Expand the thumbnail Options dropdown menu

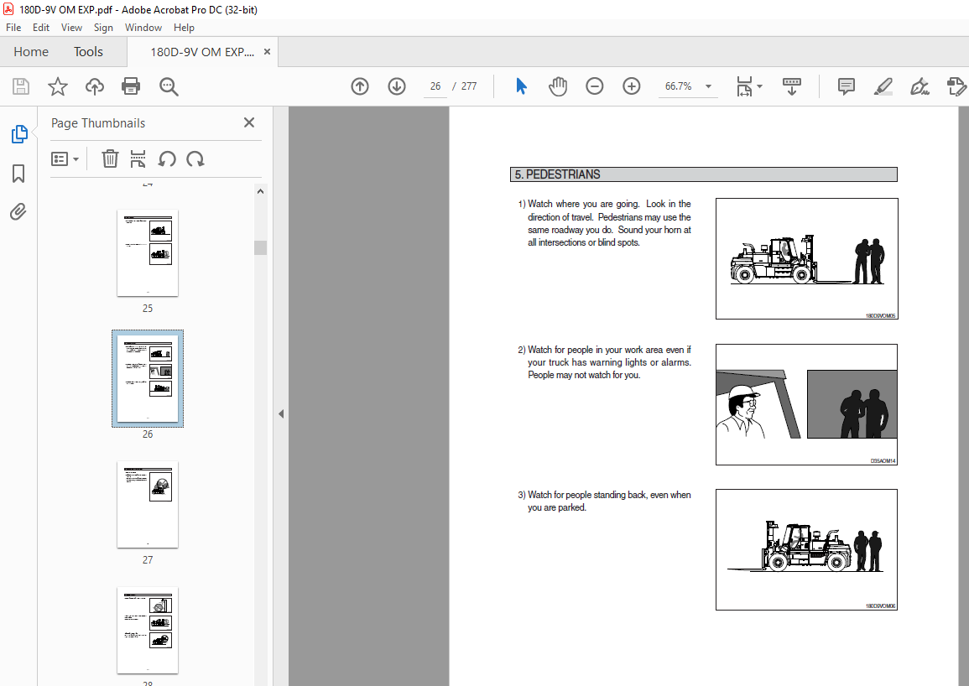(65, 159)
